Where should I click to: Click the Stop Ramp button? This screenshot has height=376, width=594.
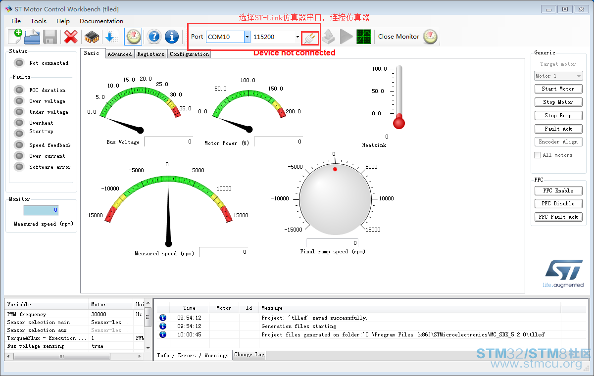558,115
